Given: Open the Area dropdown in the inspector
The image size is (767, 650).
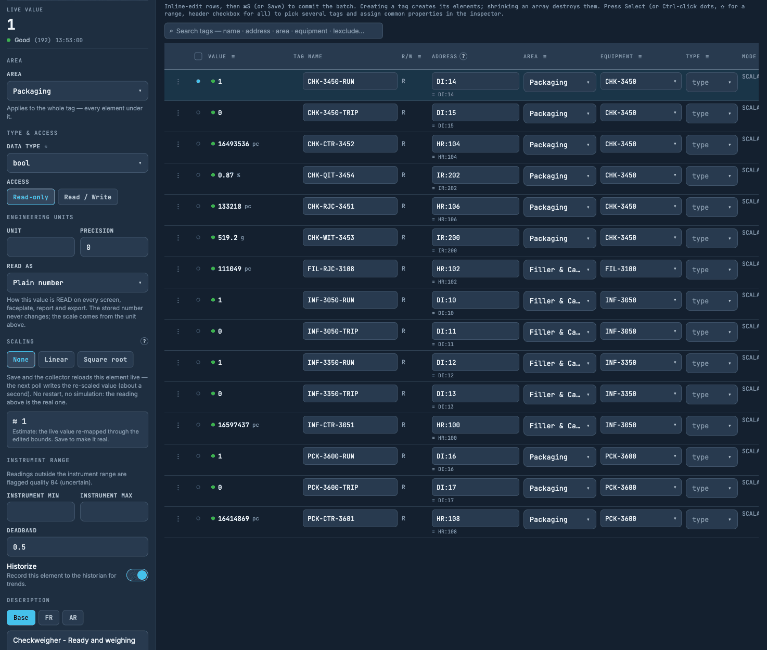Looking at the screenshot, I should coord(78,91).
